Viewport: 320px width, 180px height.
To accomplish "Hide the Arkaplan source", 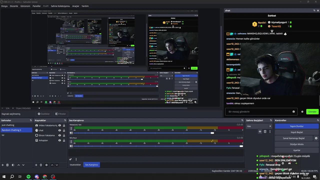I will tap(60, 140).
